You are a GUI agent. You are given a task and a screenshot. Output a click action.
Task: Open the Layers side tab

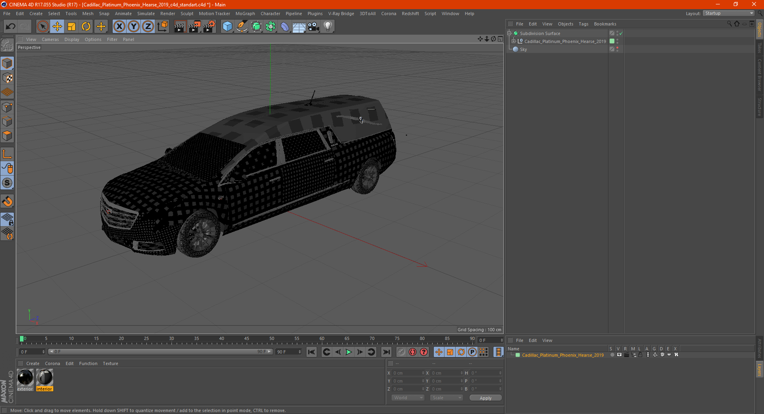pyautogui.click(x=759, y=369)
